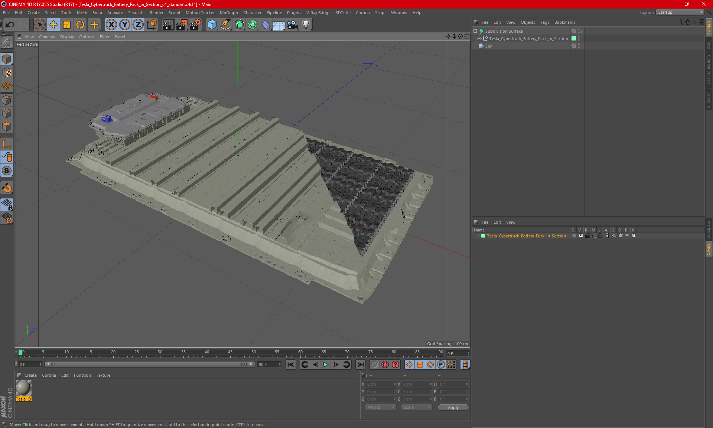Open material manager Create menu

tap(30, 375)
